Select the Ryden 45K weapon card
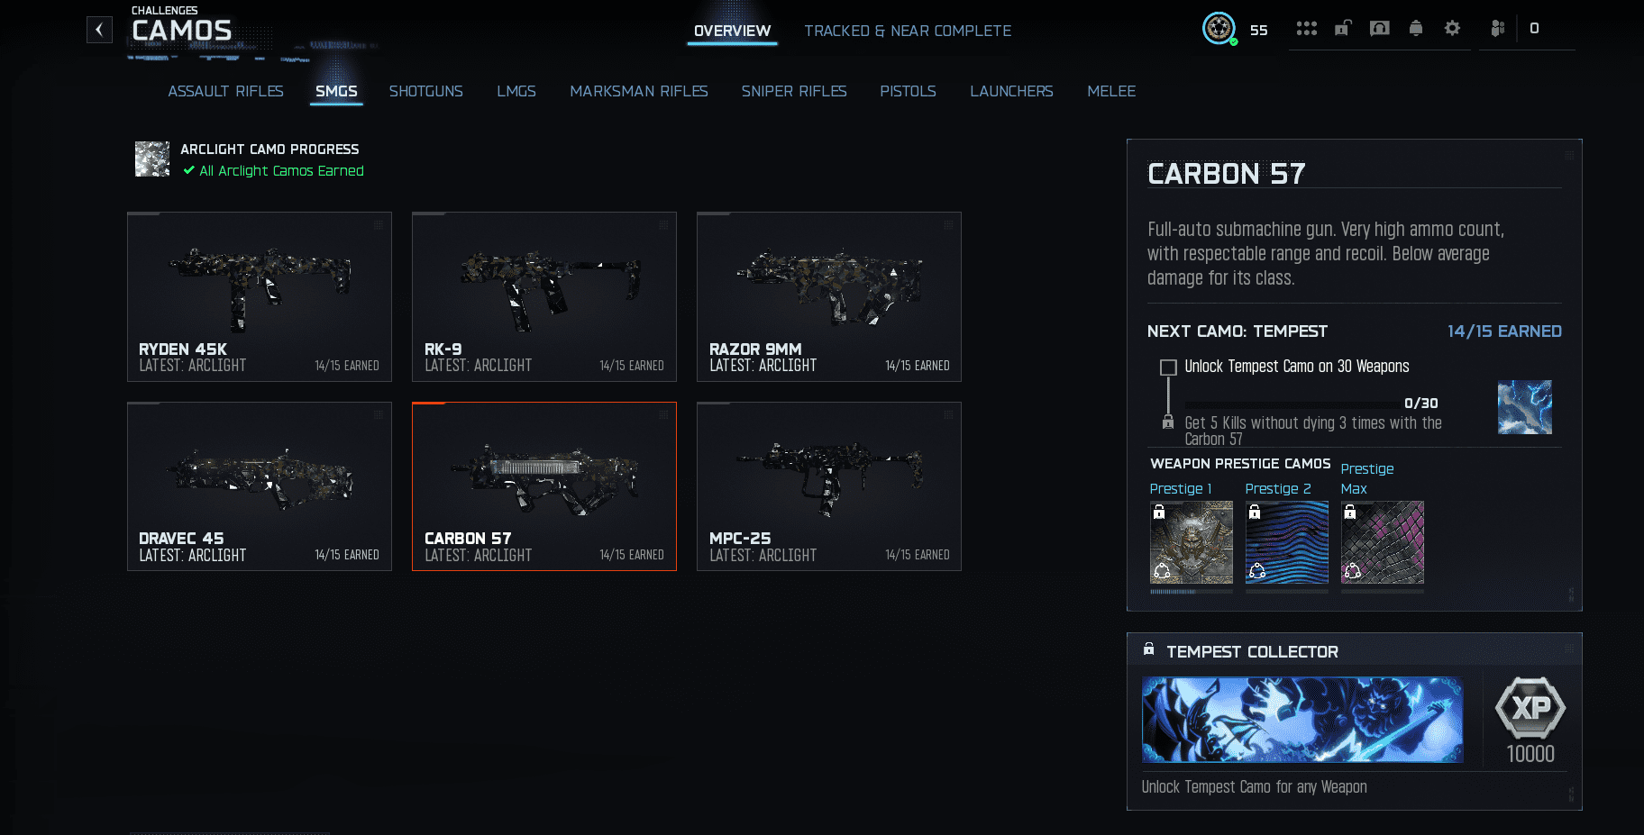 260,296
